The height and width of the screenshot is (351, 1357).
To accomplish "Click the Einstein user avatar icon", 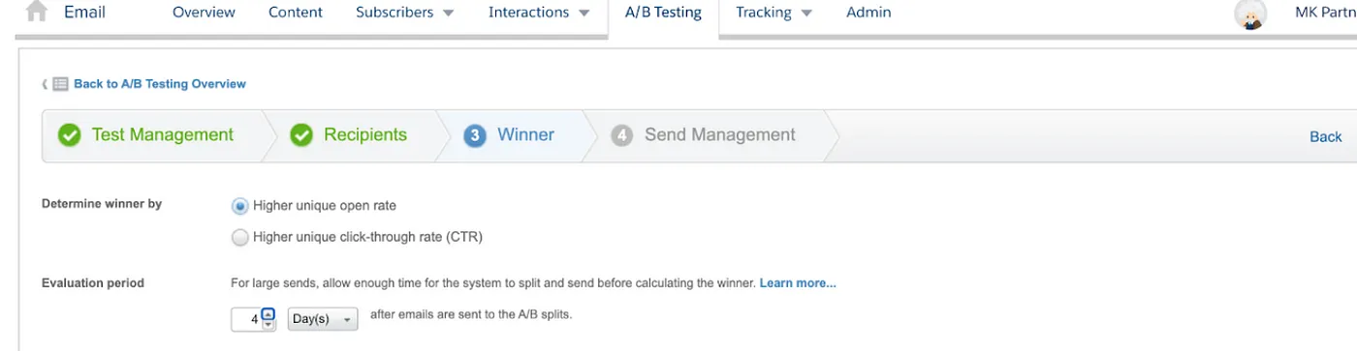I will click(1250, 15).
